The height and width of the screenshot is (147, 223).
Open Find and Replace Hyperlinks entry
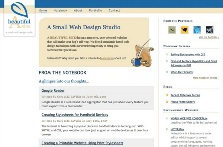[x=194, y=63]
